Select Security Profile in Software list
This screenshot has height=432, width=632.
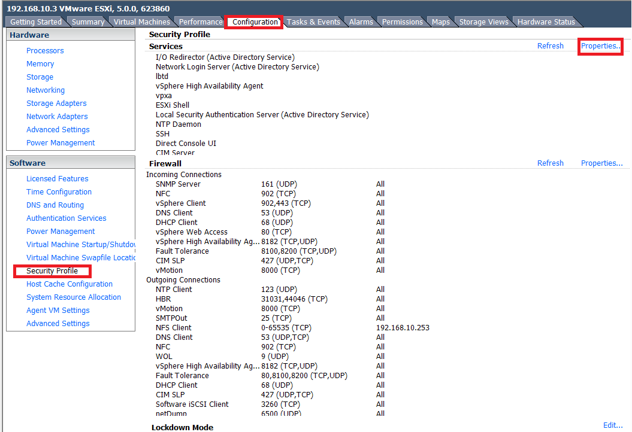tap(52, 271)
